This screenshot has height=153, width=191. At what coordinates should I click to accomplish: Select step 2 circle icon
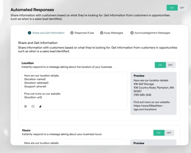72,33
